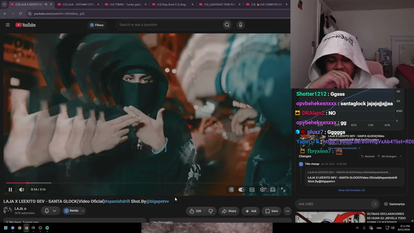Open more actions ellipsis menu

[x=287, y=211]
